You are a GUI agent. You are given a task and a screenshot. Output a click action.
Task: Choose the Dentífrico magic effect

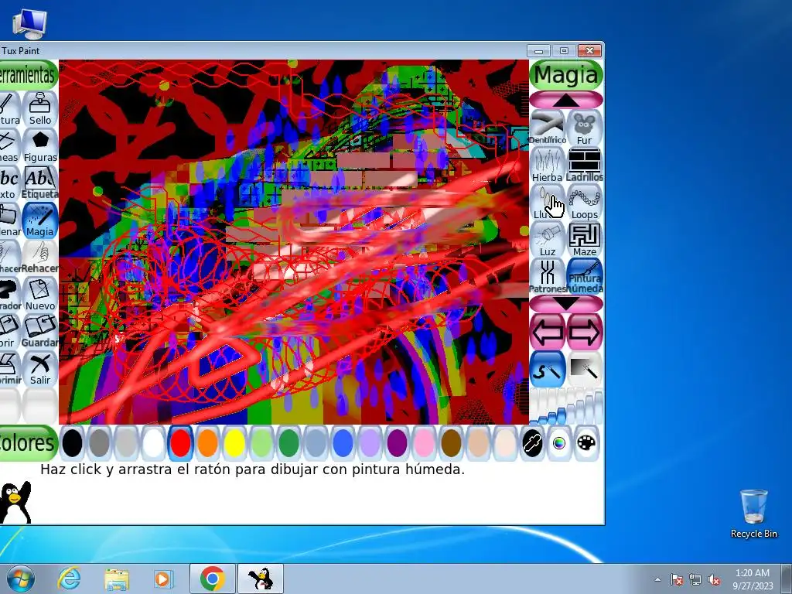pos(548,128)
